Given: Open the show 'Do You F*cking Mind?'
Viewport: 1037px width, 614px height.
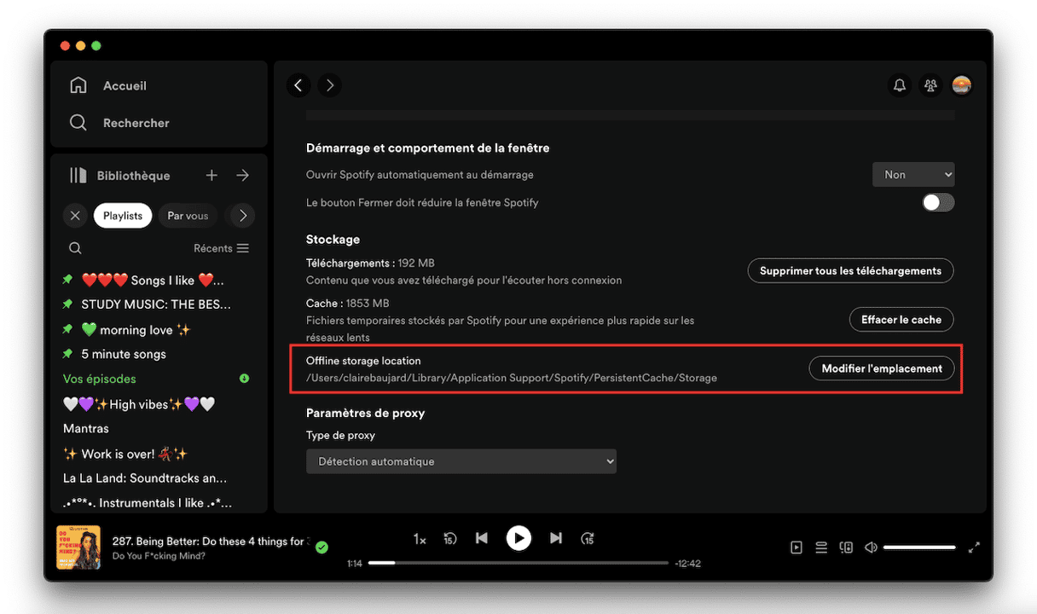Looking at the screenshot, I should pos(159,556).
